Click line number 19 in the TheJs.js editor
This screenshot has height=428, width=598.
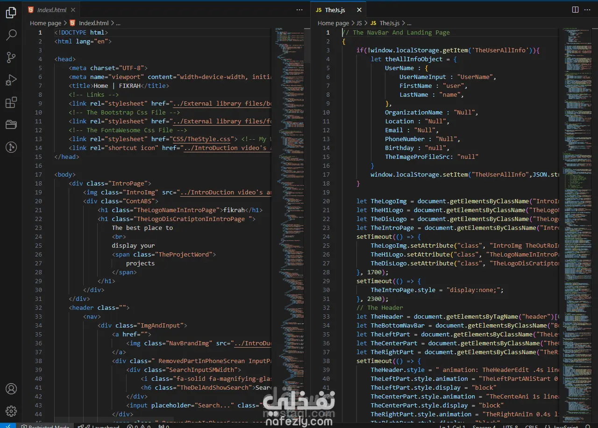click(326, 193)
